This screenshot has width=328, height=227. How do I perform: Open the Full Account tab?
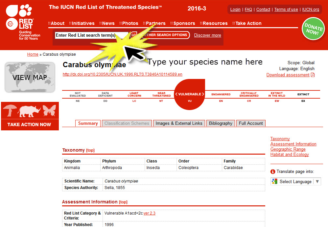click(x=251, y=123)
